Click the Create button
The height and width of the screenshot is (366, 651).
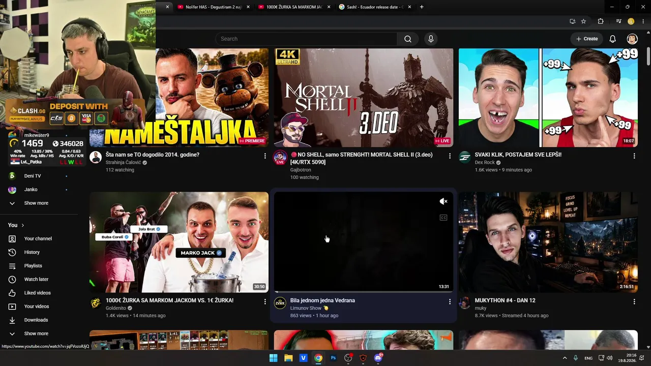tap(587, 39)
